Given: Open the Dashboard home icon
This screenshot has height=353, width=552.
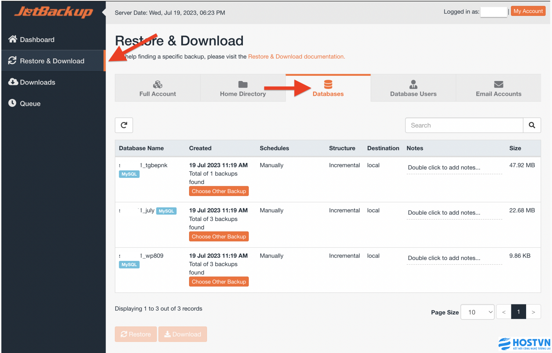Looking at the screenshot, I should (x=13, y=39).
